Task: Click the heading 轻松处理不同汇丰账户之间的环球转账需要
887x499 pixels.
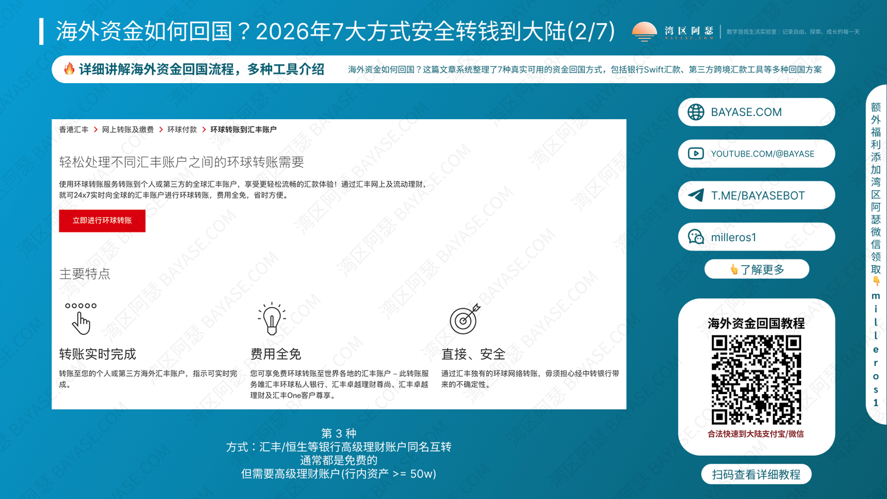Action: click(x=181, y=162)
